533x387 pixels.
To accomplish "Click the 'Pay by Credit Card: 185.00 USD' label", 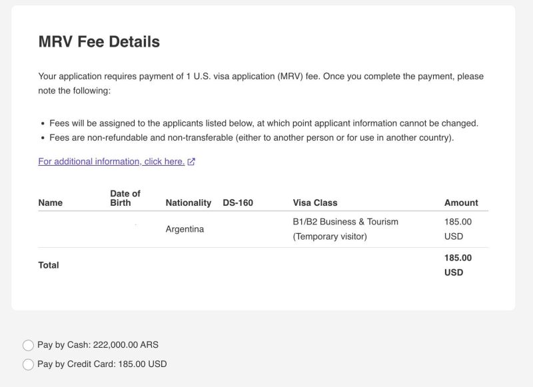I will point(102,364).
